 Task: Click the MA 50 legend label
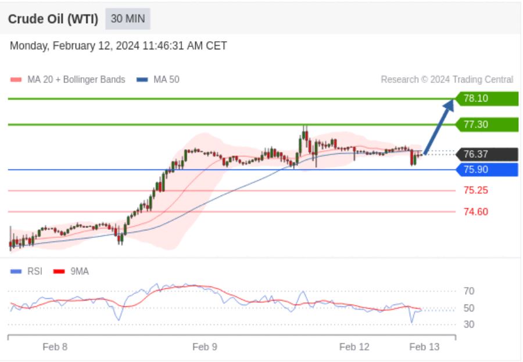(166, 79)
